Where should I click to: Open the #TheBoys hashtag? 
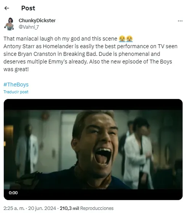[16, 85]
